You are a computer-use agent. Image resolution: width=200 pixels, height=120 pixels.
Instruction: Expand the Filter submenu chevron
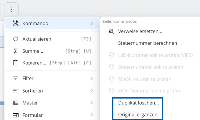(x=92, y=79)
